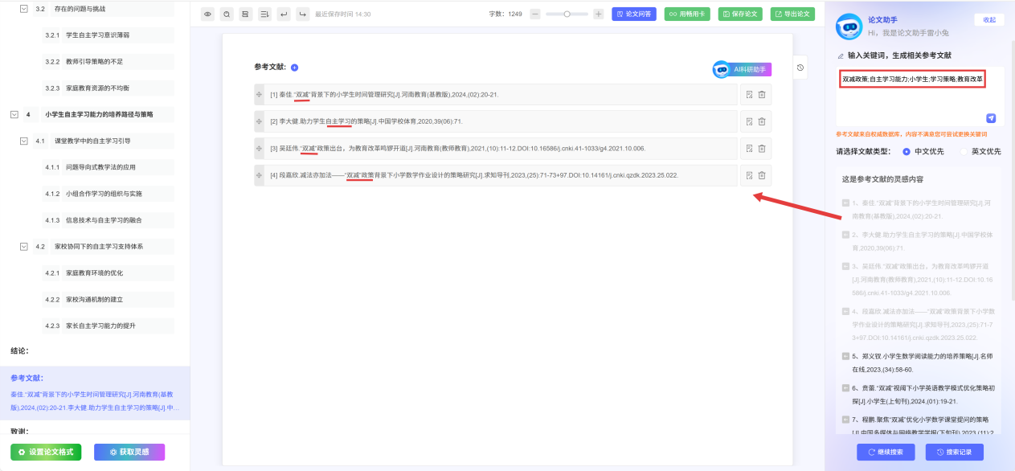Click the zoom slider handle

(x=567, y=14)
